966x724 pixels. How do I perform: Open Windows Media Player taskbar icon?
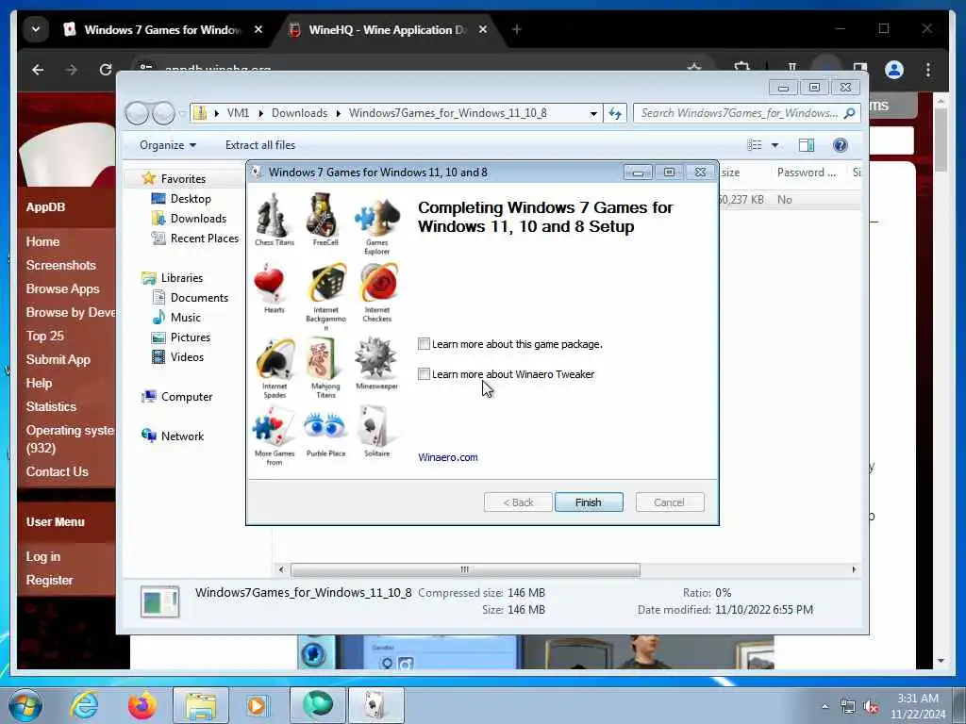click(x=257, y=705)
